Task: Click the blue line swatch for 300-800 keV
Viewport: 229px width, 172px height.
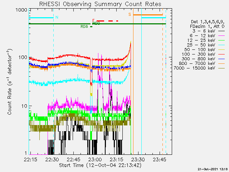Action: click(x=221, y=59)
